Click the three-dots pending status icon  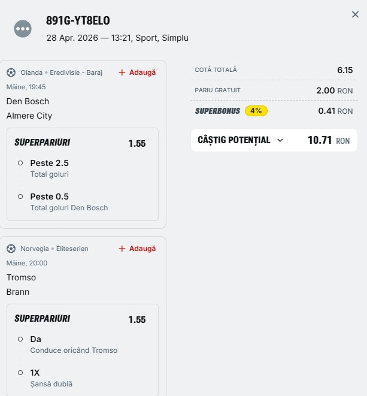[23, 28]
